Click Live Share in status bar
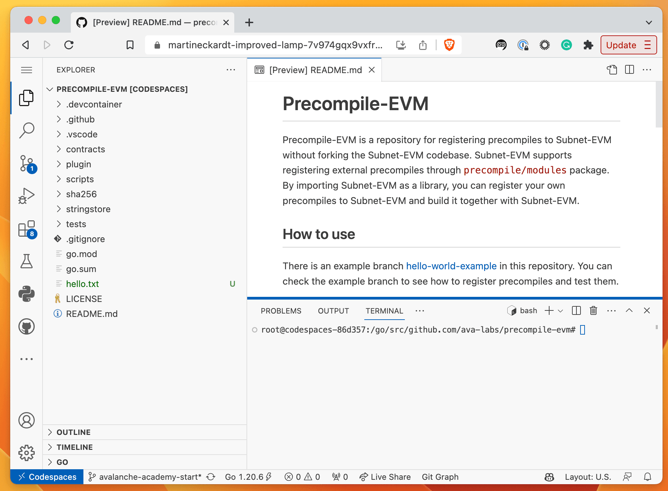 [x=385, y=477]
